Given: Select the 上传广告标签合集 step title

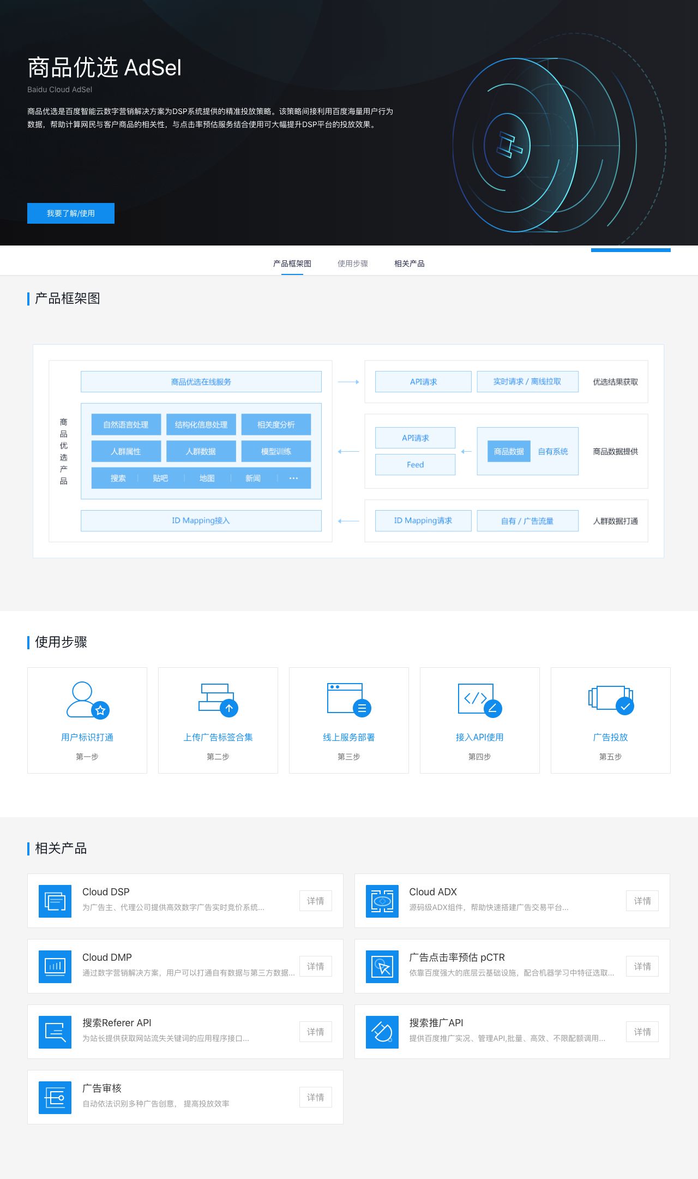Looking at the screenshot, I should tap(218, 737).
